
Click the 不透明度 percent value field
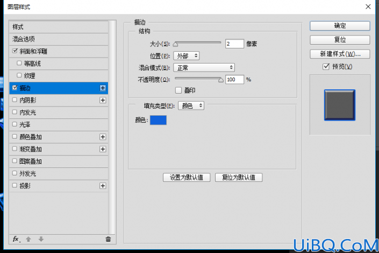(x=234, y=80)
